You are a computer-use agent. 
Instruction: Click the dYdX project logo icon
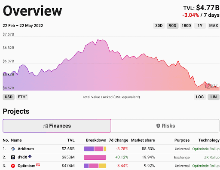pyautogui.click(x=13, y=158)
